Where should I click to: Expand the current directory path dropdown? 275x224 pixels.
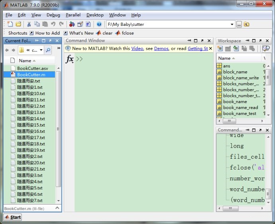click(232, 24)
